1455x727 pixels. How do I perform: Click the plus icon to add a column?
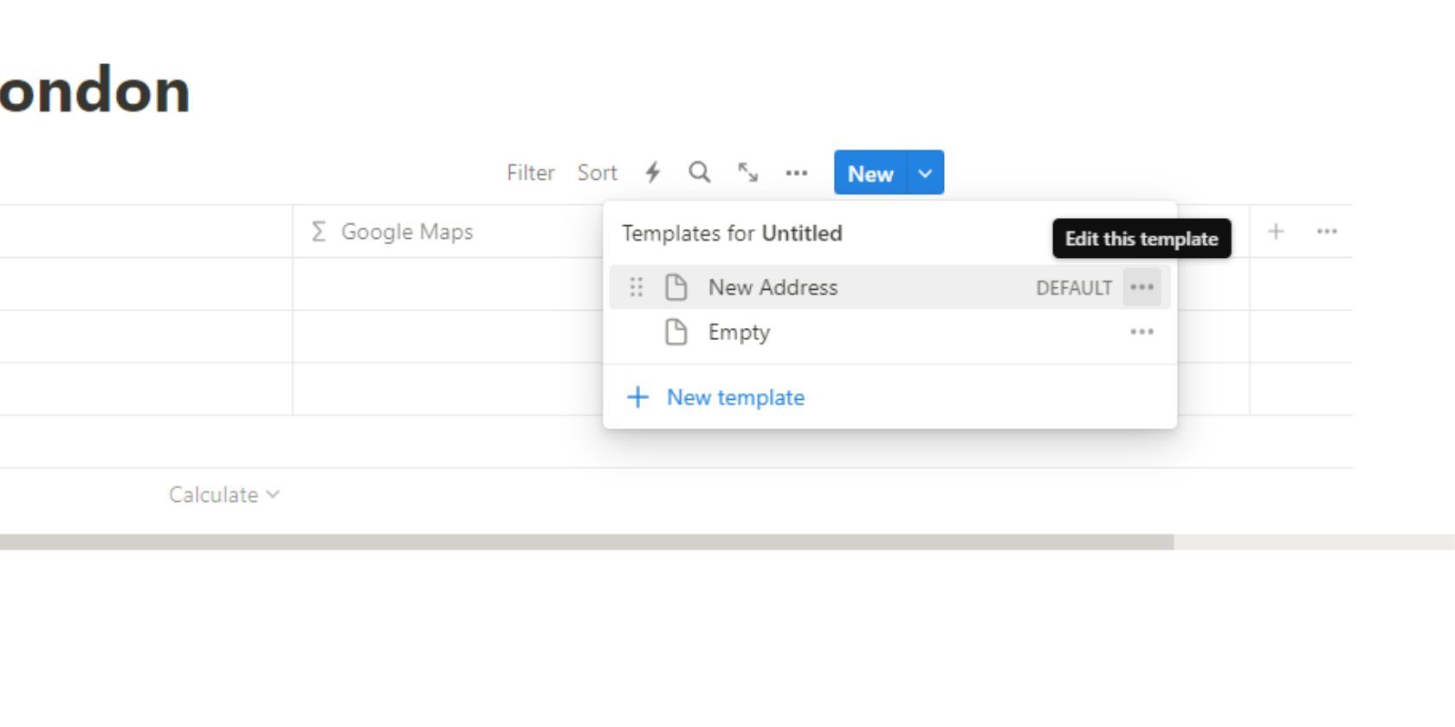point(1276,231)
